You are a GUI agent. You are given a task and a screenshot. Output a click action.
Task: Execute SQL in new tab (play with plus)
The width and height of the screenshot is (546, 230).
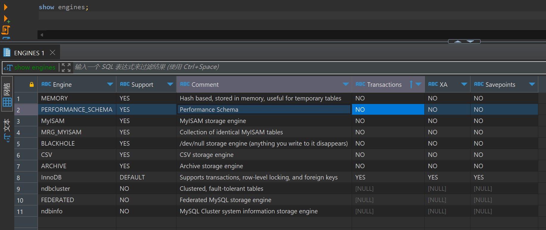pos(6,19)
